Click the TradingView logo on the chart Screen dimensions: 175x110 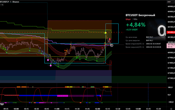(x=2, y=104)
